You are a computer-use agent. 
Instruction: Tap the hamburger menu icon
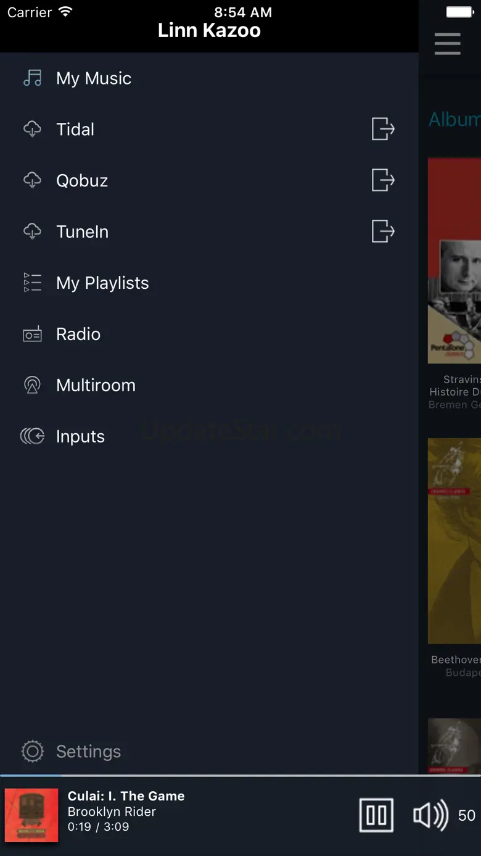447,44
